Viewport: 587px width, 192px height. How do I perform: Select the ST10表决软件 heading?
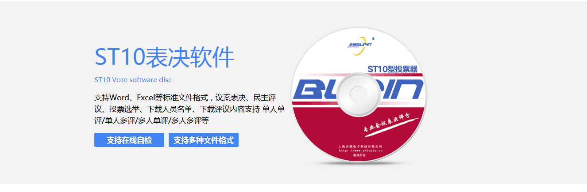(x=164, y=57)
